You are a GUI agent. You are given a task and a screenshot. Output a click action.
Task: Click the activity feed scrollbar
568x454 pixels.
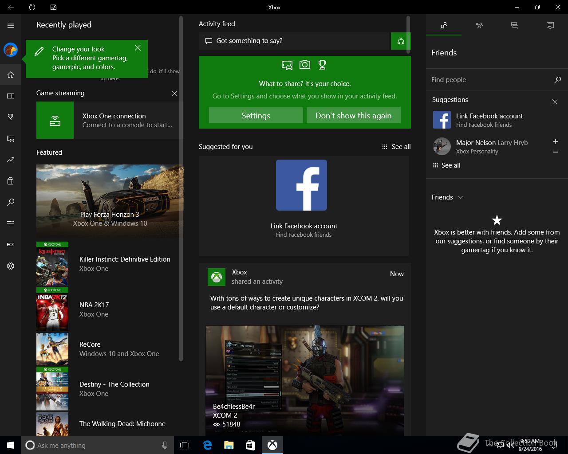coord(408,35)
